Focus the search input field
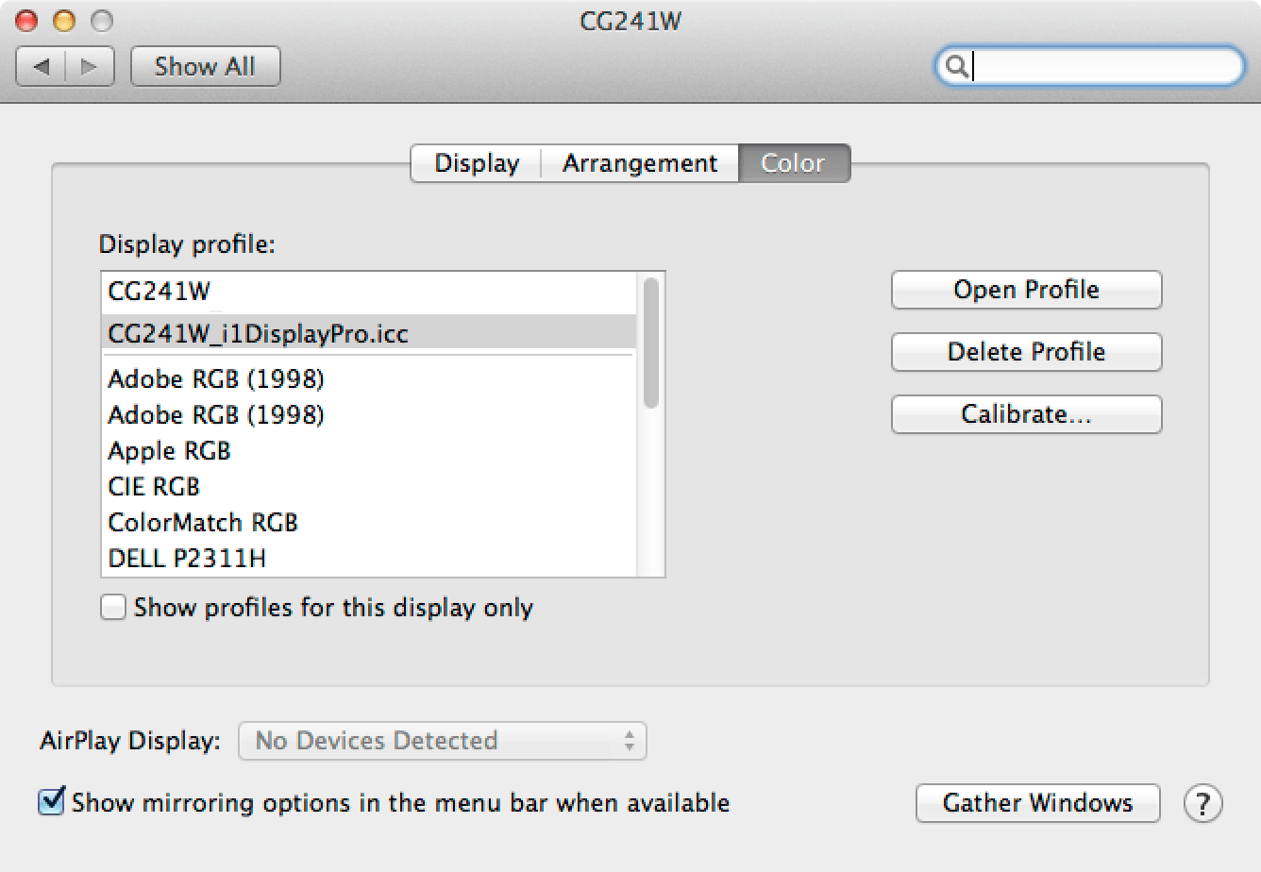The width and height of the screenshot is (1261, 872). 1089,67
